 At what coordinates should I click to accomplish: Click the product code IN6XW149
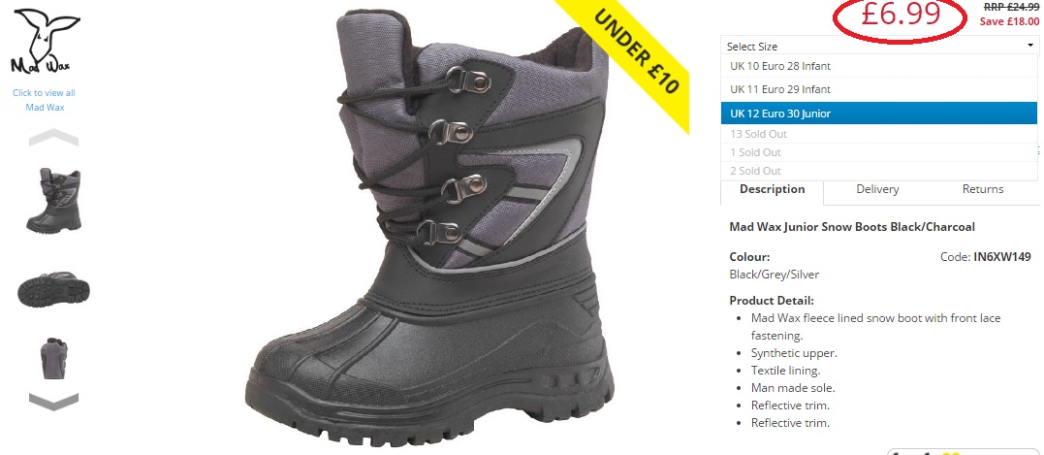(x=1002, y=256)
